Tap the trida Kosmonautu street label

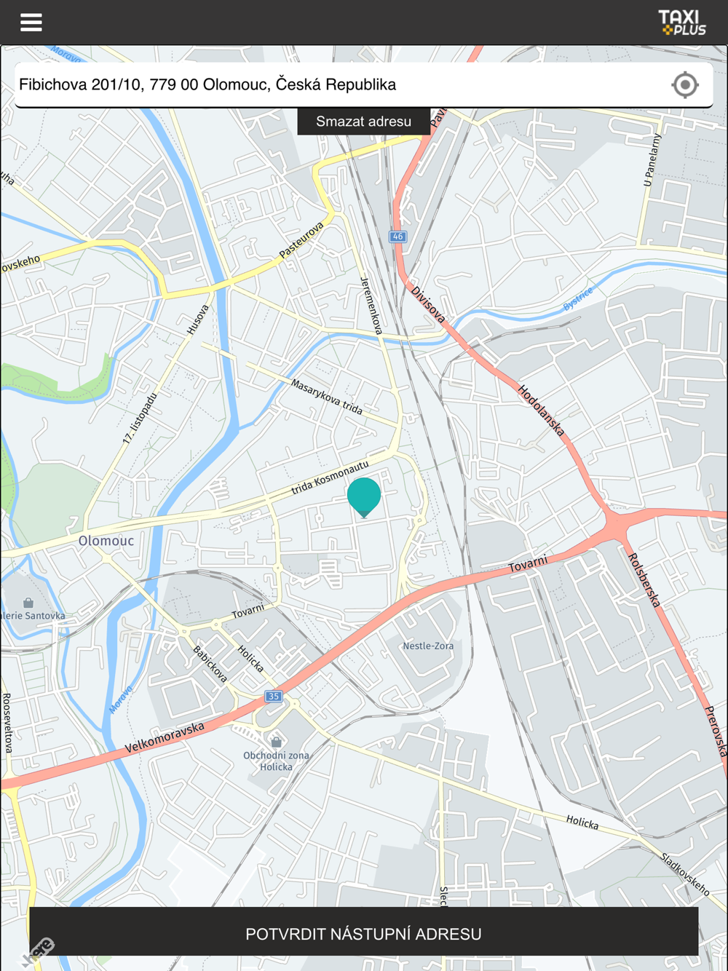(x=330, y=477)
